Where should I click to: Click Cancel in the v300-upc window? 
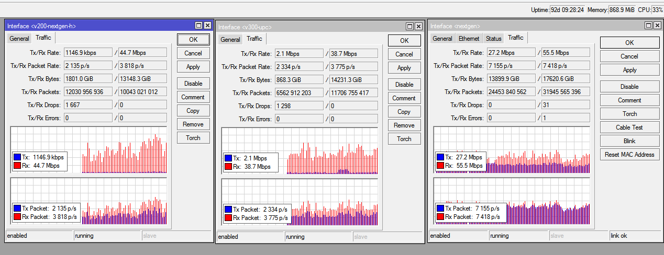[x=404, y=54]
